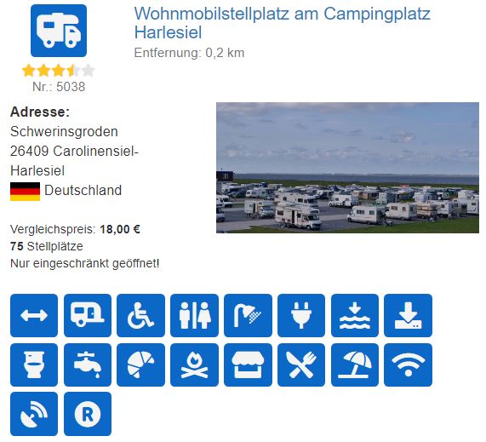Viewport: 486px width, 442px height.
Task: Select the shop kiosk storefront icon
Action: (x=248, y=365)
